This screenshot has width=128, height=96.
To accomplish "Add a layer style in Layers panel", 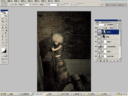I will [x=101, y=61].
